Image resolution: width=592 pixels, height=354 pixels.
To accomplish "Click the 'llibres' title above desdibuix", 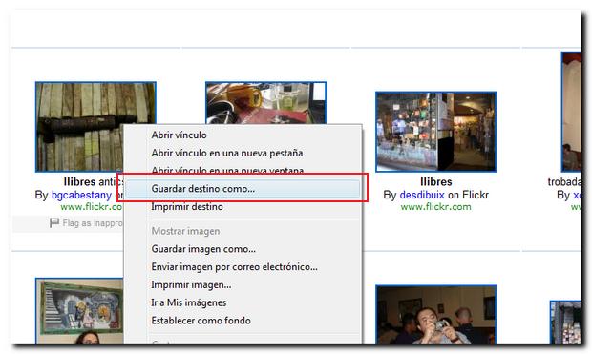I will tap(436, 182).
